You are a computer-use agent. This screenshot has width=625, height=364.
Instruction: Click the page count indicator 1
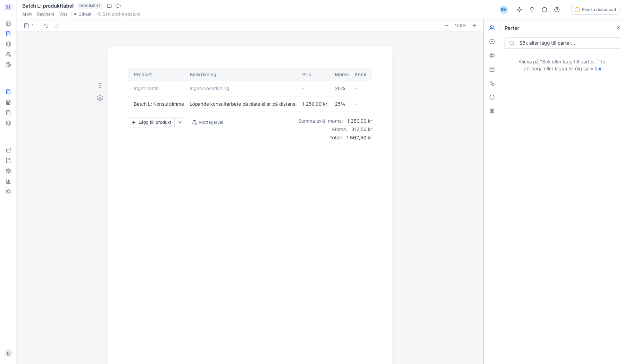pyautogui.click(x=29, y=26)
